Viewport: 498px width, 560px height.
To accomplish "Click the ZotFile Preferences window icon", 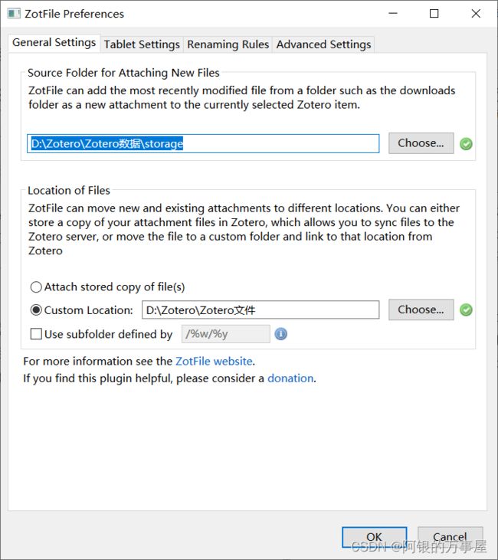I will [14, 14].
